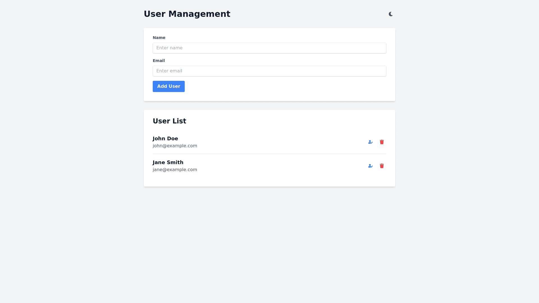This screenshot has height=303, width=539.
Task: Click the divider line between John and Jane
Action: [269, 154]
